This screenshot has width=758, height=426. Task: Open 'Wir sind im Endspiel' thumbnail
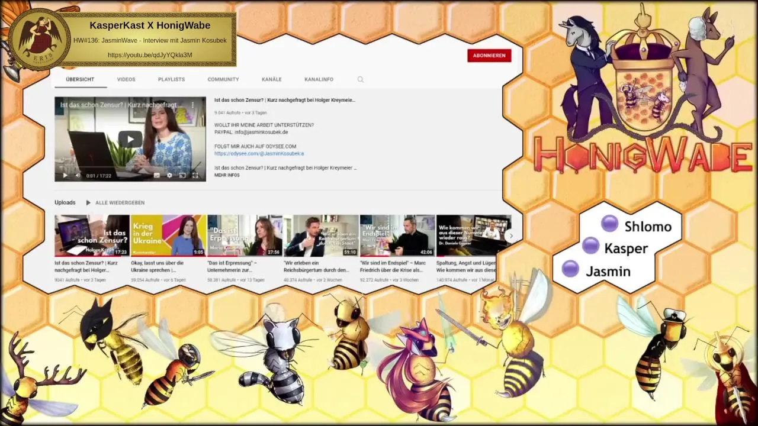coord(397,235)
